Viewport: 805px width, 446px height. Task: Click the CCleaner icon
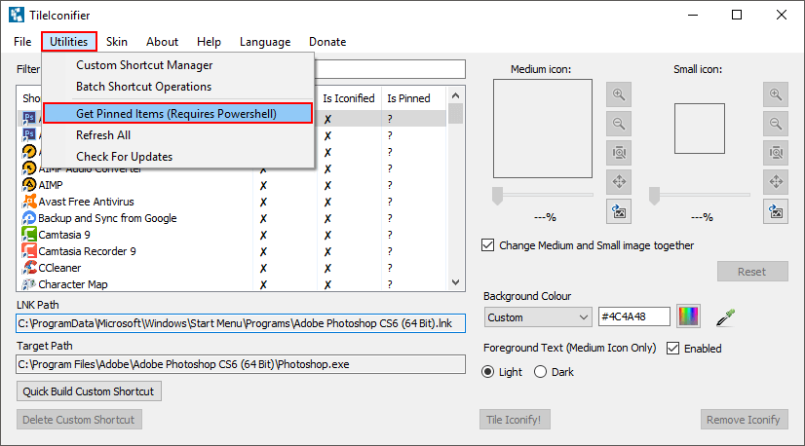[29, 268]
